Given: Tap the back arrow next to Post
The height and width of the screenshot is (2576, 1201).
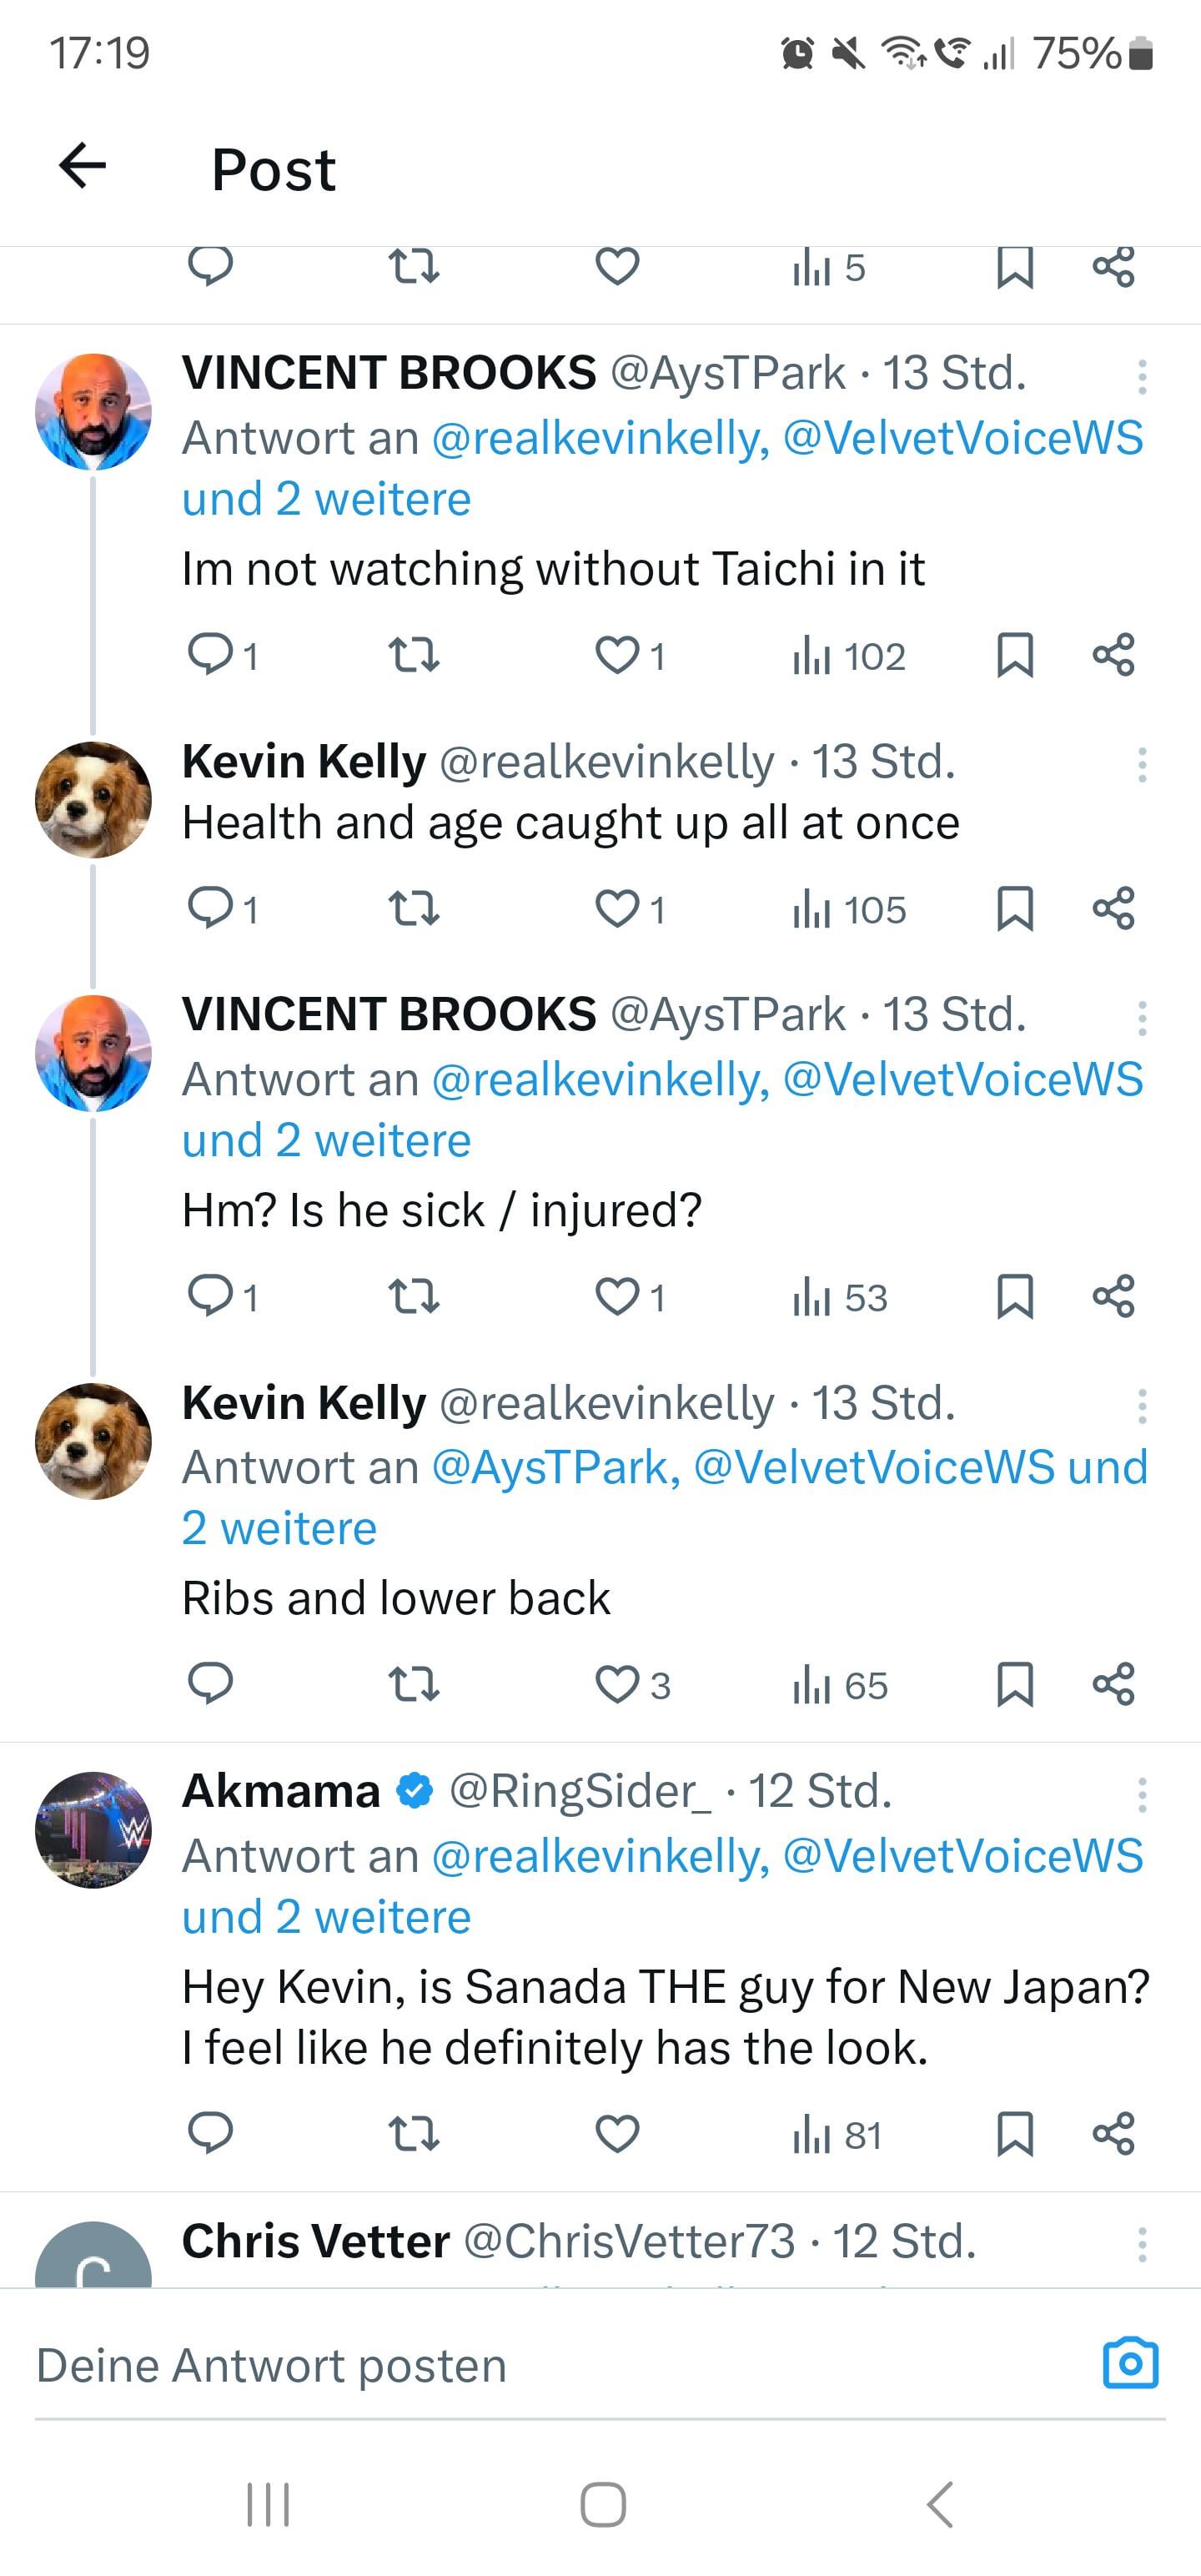Looking at the screenshot, I should click(x=83, y=165).
